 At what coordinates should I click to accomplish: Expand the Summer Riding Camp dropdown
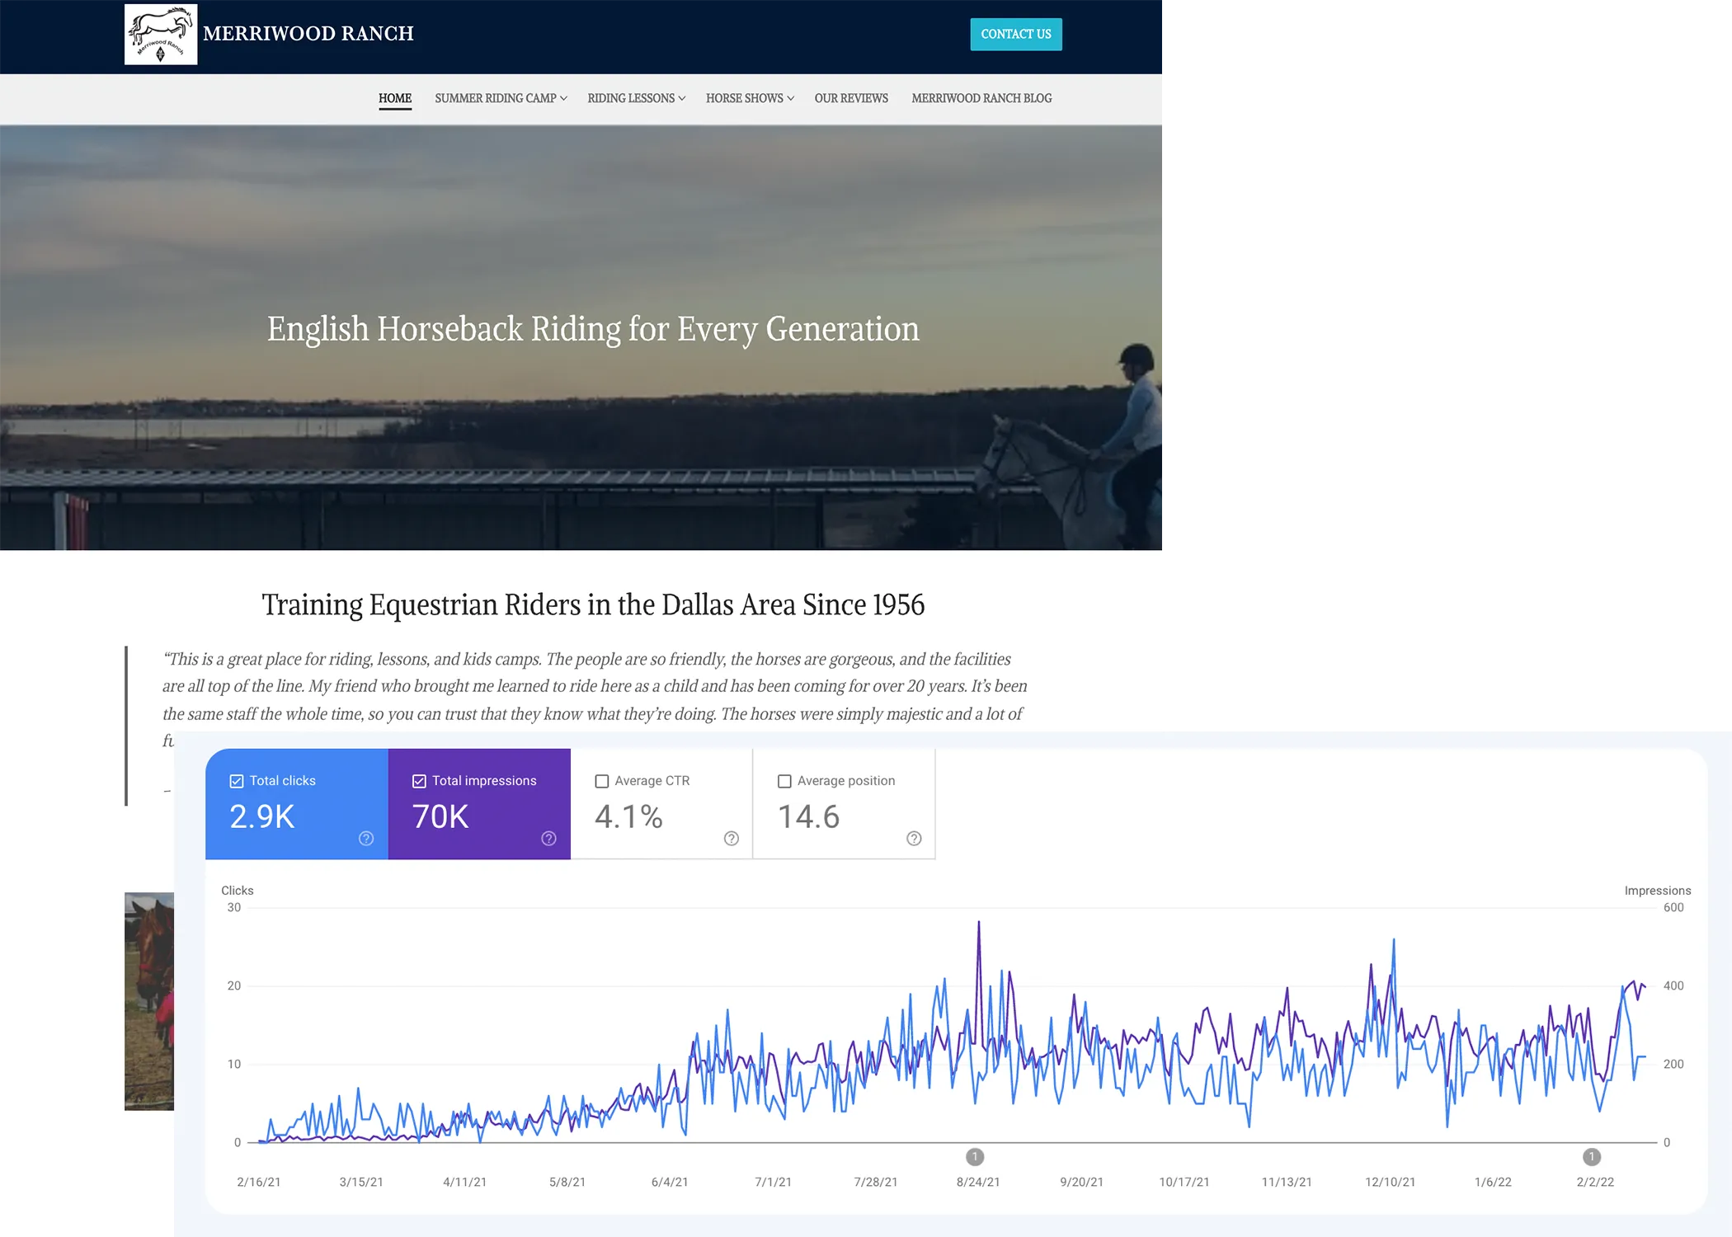[x=501, y=98]
